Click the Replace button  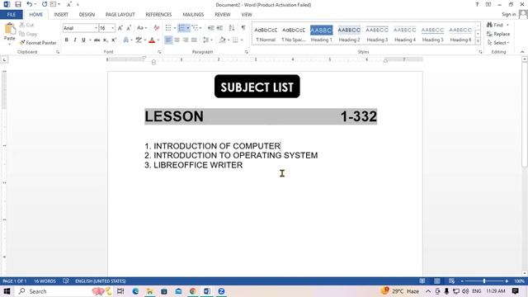(x=498, y=34)
